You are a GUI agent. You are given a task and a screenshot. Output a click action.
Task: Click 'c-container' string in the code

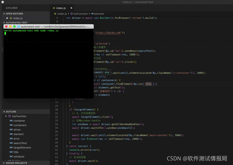click(x=181, y=73)
